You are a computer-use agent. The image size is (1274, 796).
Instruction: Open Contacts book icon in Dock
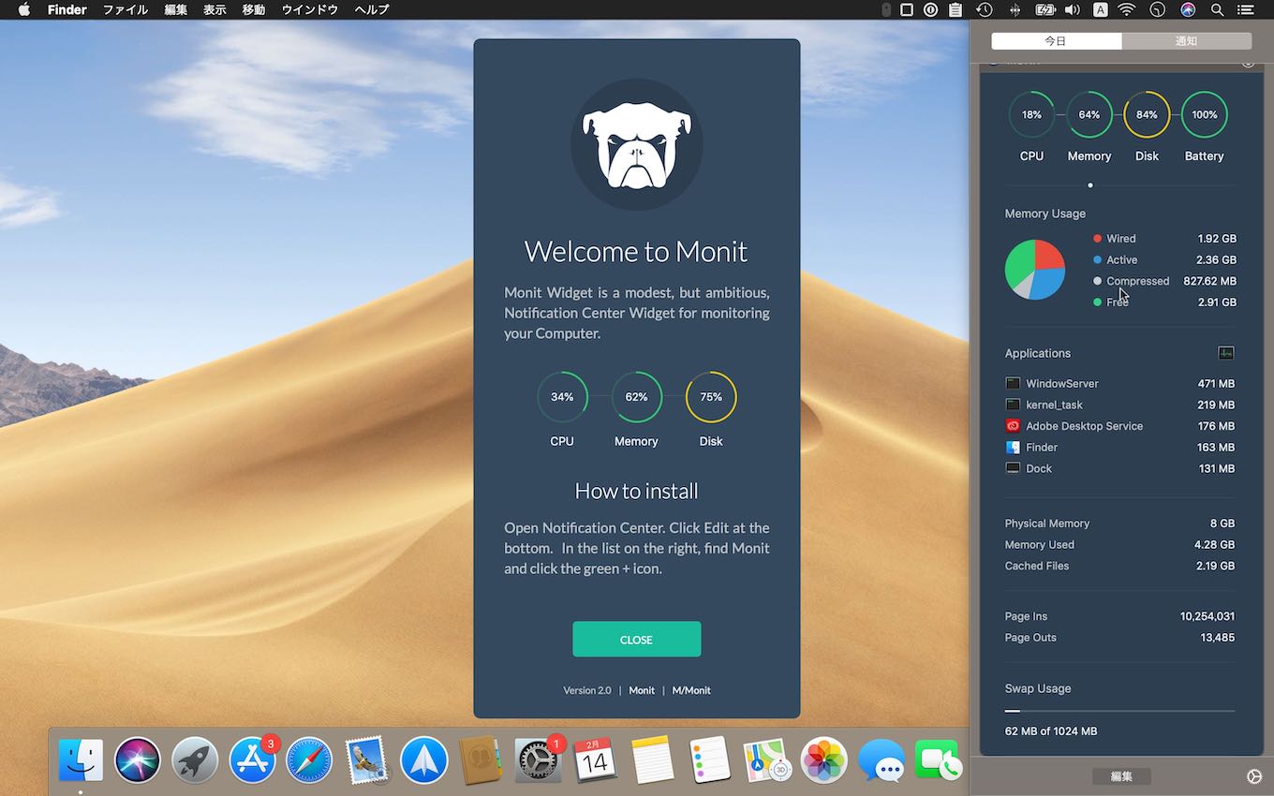pos(481,760)
